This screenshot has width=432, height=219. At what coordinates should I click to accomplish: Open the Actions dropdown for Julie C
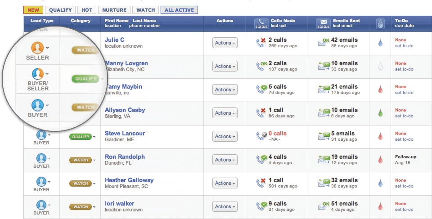pyautogui.click(x=225, y=43)
